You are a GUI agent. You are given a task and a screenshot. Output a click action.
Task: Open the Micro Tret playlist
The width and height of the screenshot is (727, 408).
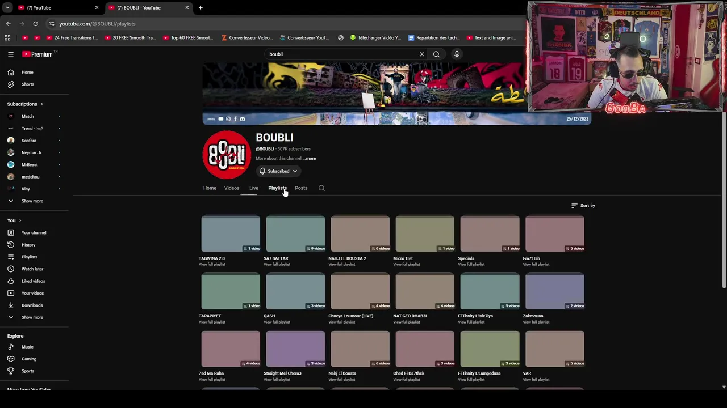click(x=425, y=233)
